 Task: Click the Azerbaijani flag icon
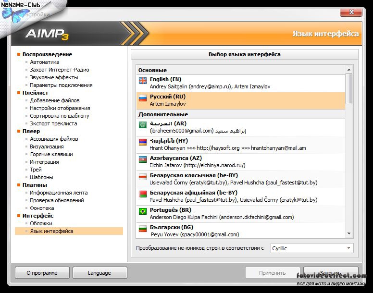(143, 159)
